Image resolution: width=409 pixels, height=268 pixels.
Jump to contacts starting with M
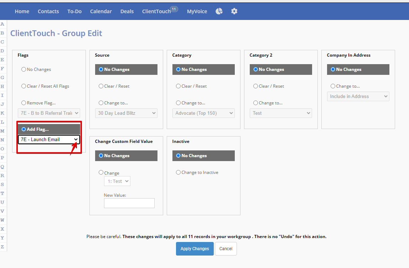pyautogui.click(x=2, y=131)
